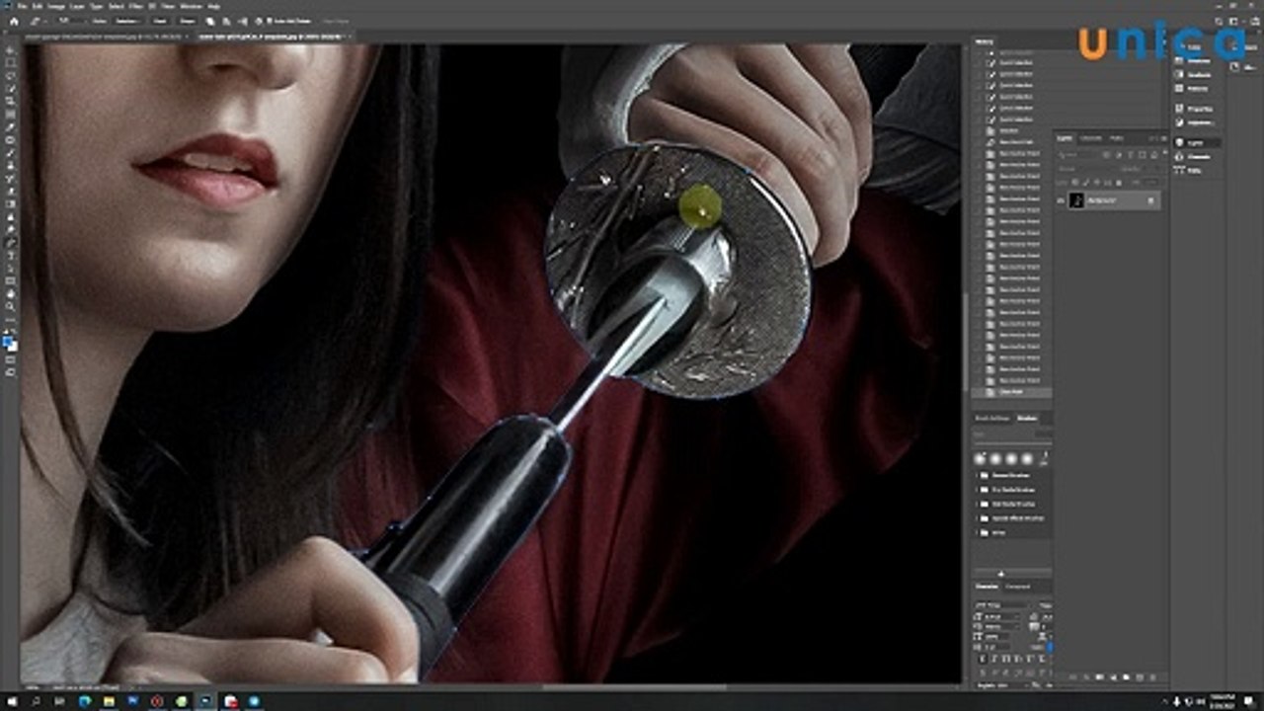Switch to the Paragraph tab
Image resolution: width=1264 pixels, height=711 pixels.
1017,587
